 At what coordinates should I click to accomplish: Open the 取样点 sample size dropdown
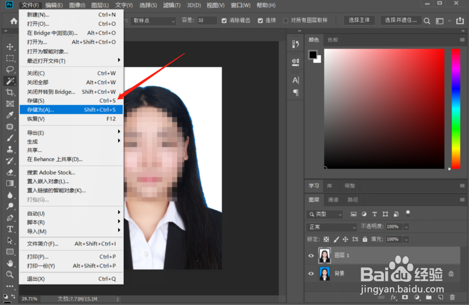(x=153, y=21)
